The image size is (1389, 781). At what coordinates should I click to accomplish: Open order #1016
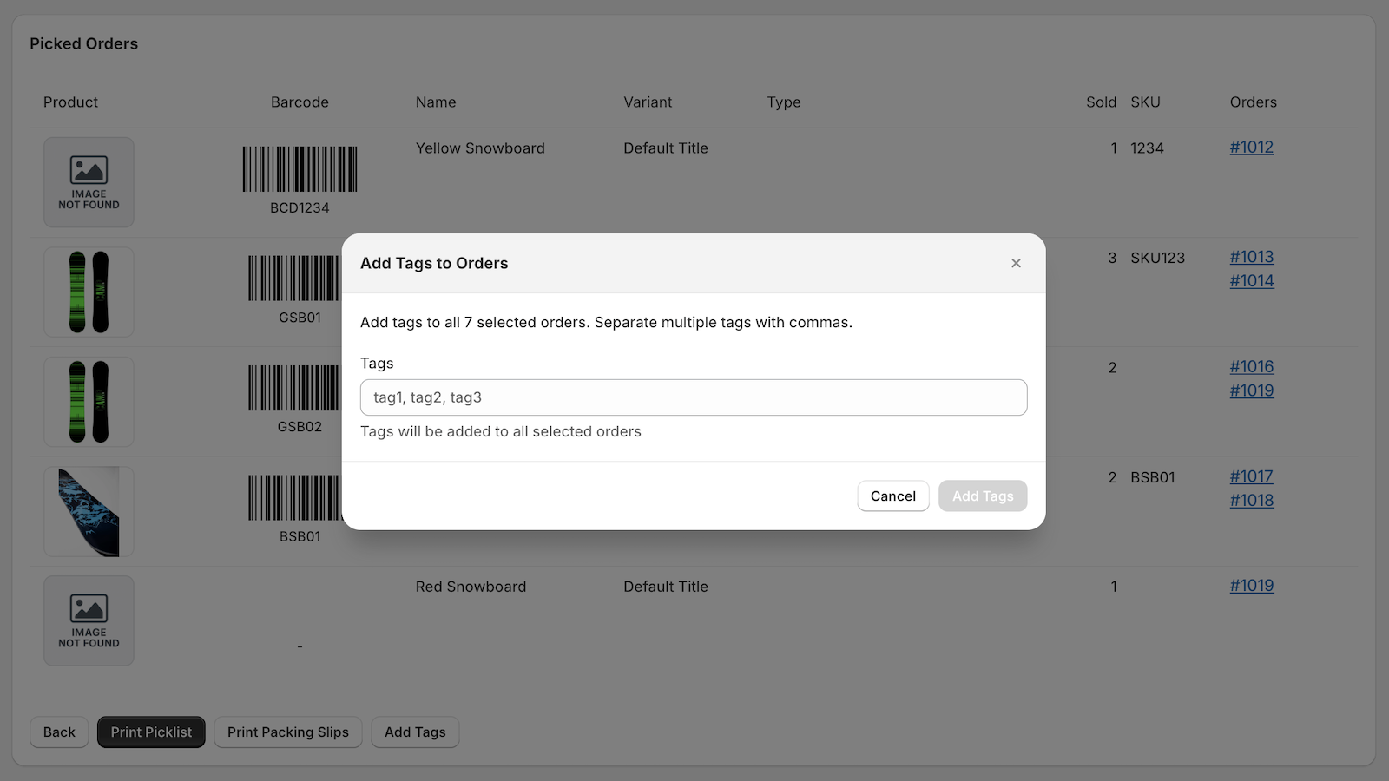1251,366
